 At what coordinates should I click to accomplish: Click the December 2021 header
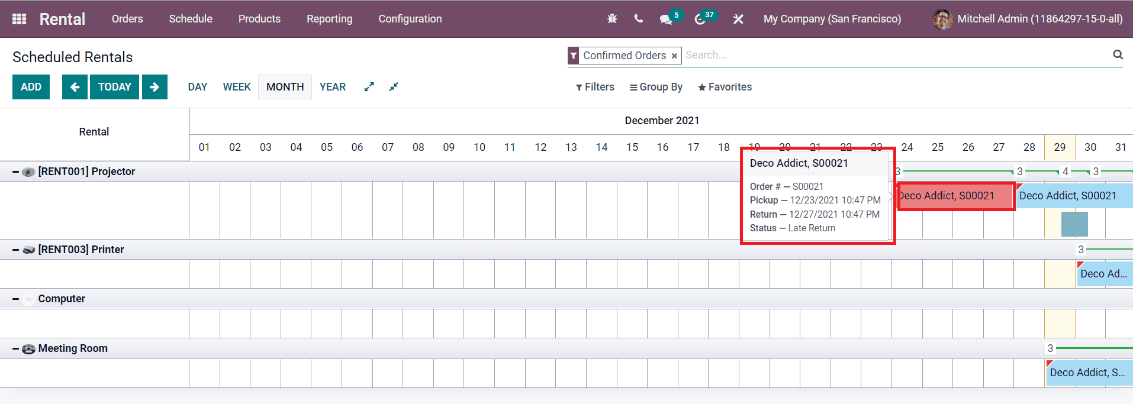point(662,121)
